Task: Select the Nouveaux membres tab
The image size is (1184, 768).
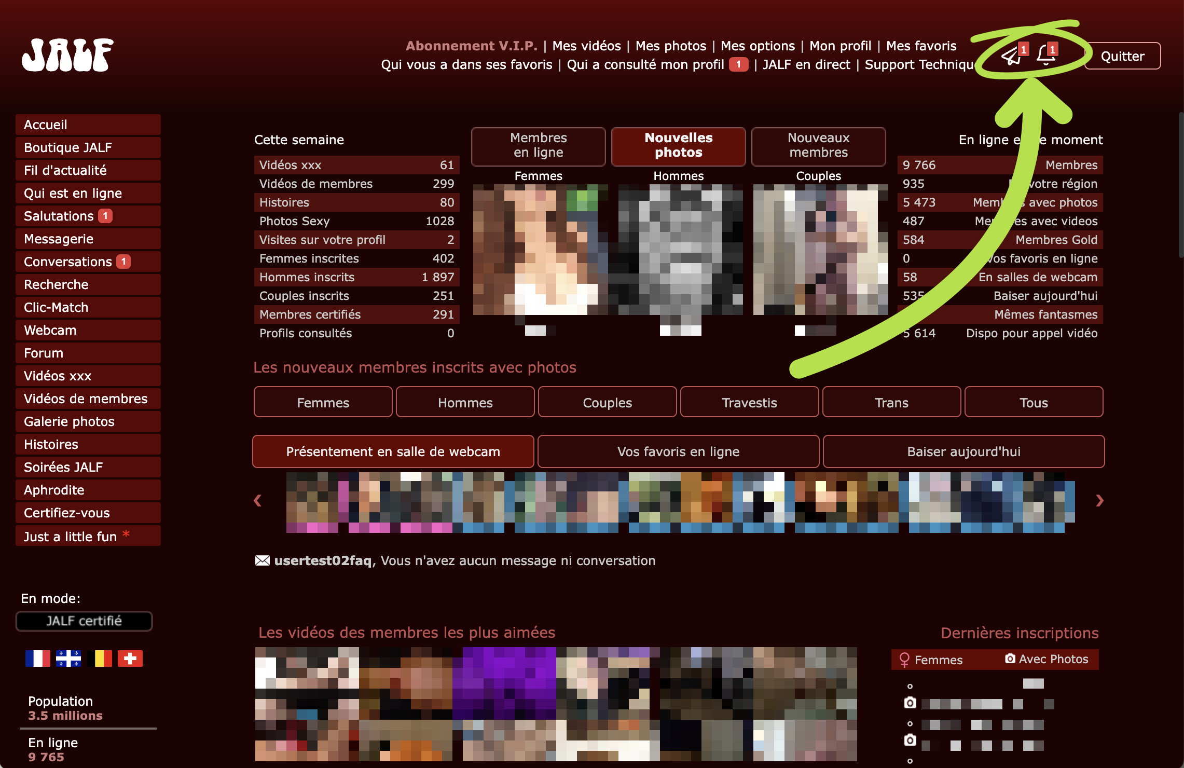Action: [818, 147]
